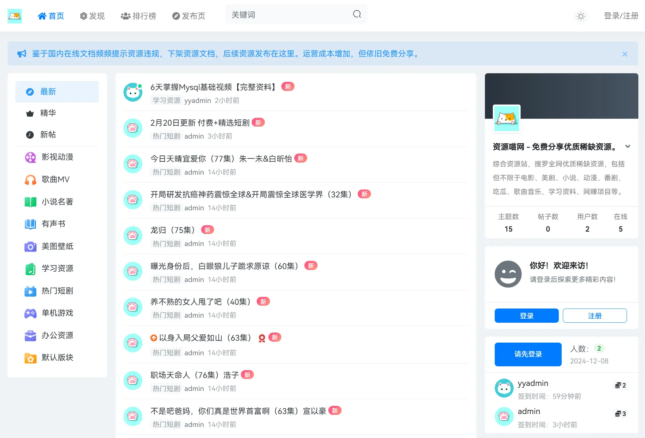
Task: Select the 歌曲MV headphones icon
Action: point(30,179)
